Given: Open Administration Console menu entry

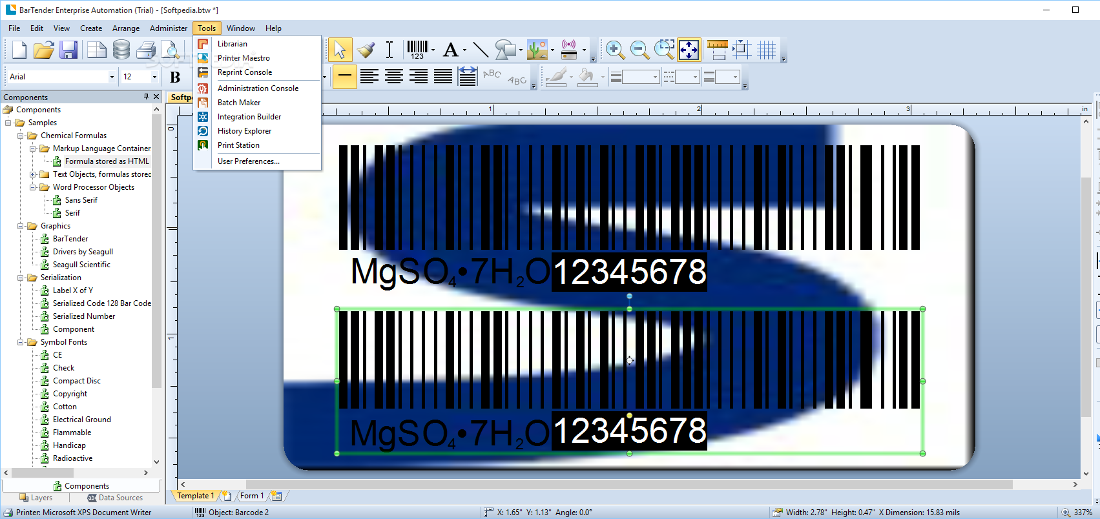Looking at the screenshot, I should [257, 88].
